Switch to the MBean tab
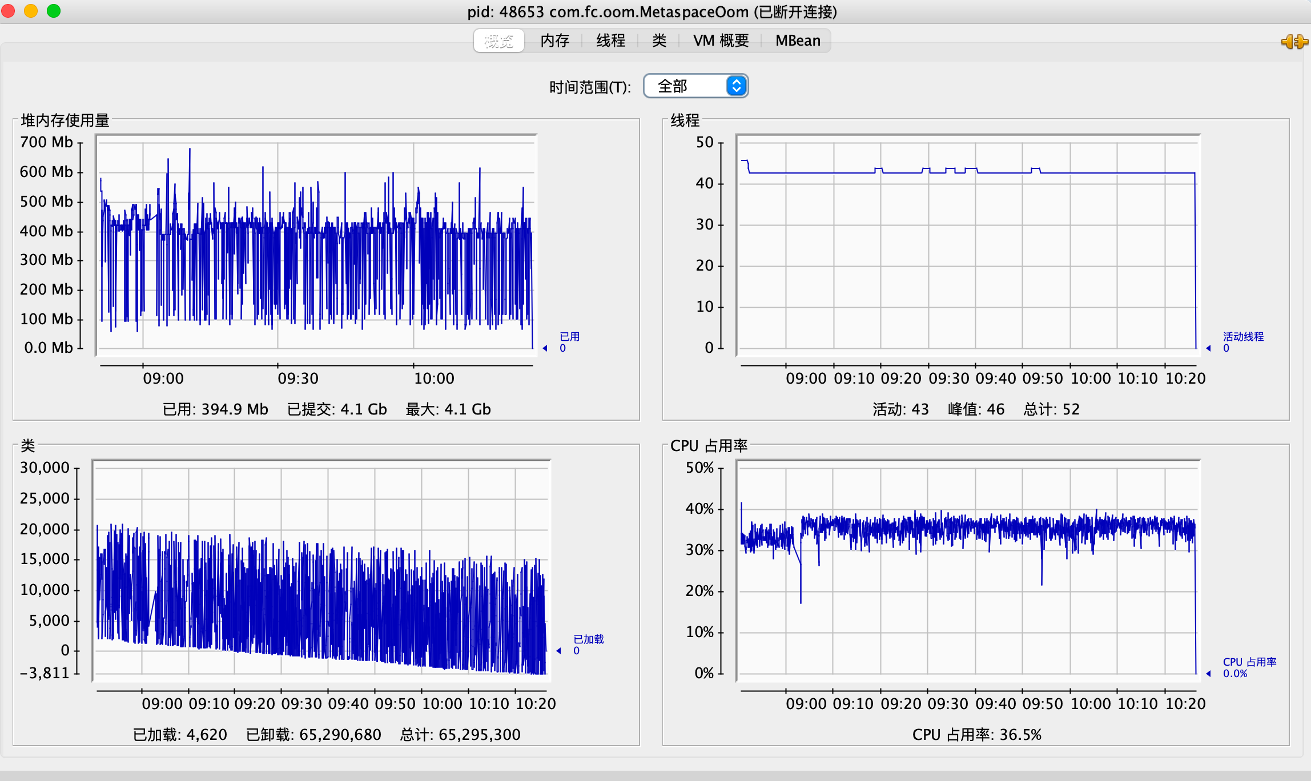This screenshot has width=1311, height=781. [798, 41]
